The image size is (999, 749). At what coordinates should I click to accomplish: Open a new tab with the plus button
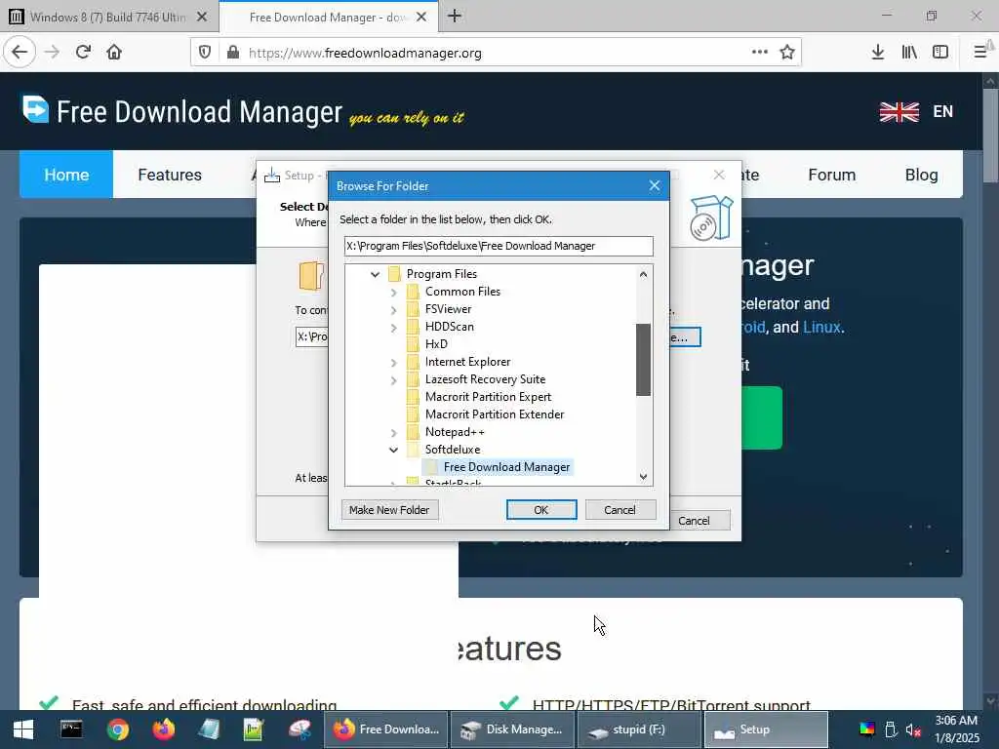tap(455, 16)
